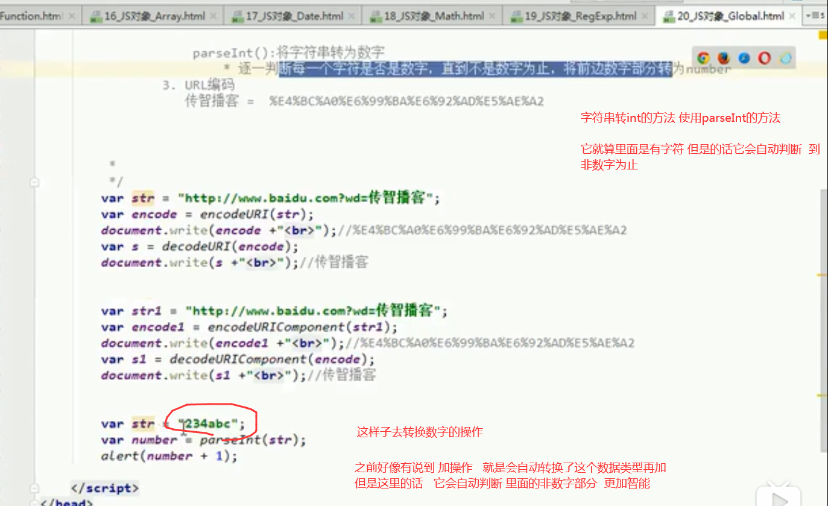Screen dimensions: 828x506
Task: Open the hidden tabs dropdown list
Action: tap(816, 16)
